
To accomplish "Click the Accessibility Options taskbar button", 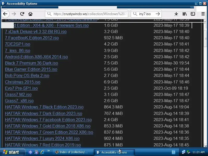I will [x=114, y=152].
